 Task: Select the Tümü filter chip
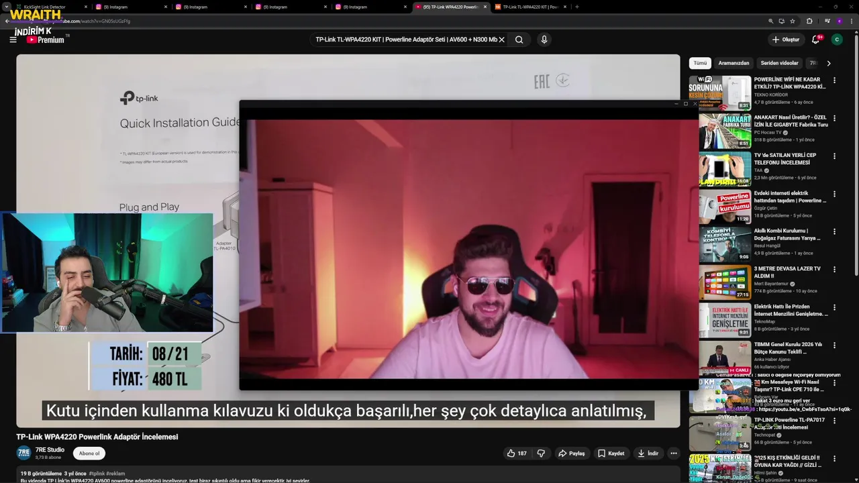pos(700,63)
